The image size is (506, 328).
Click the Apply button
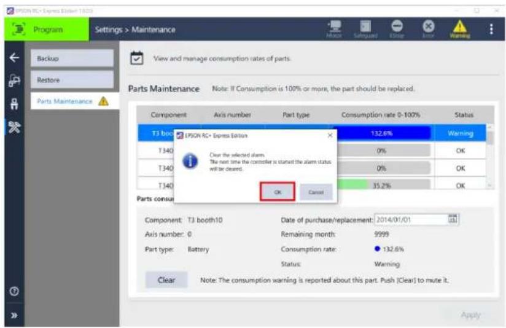coord(471,314)
